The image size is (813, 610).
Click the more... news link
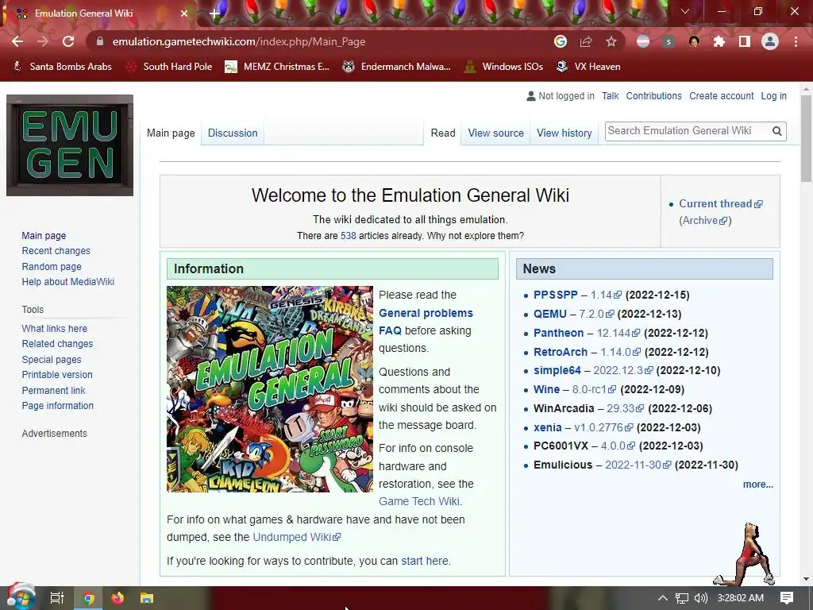(757, 485)
